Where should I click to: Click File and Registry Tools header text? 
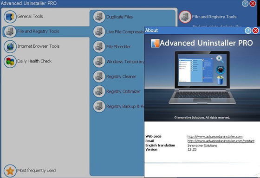[x=214, y=17]
